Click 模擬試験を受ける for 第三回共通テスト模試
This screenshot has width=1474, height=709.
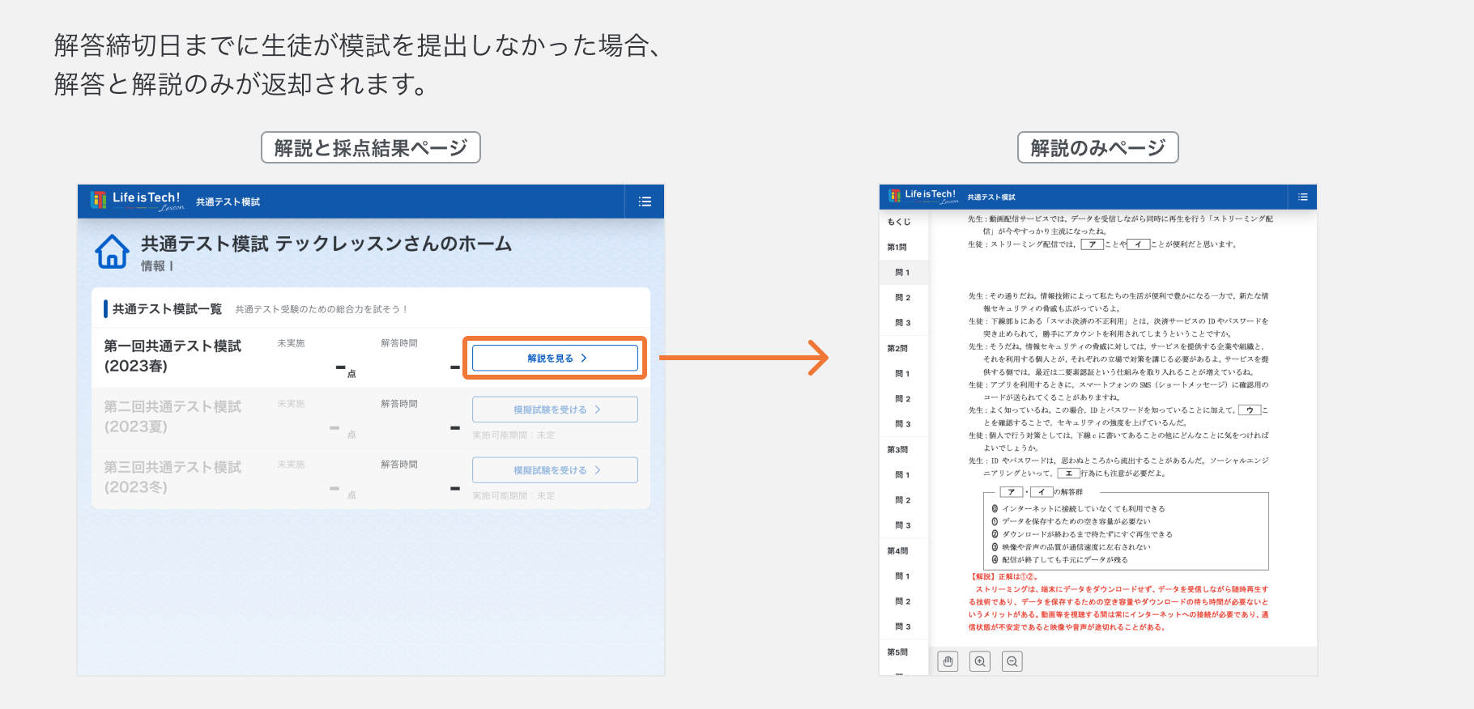(x=555, y=470)
